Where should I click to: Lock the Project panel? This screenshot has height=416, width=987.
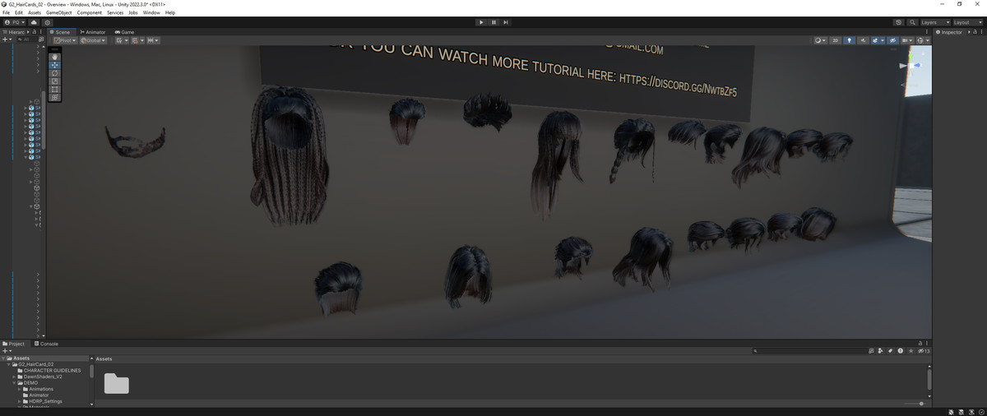(920, 343)
